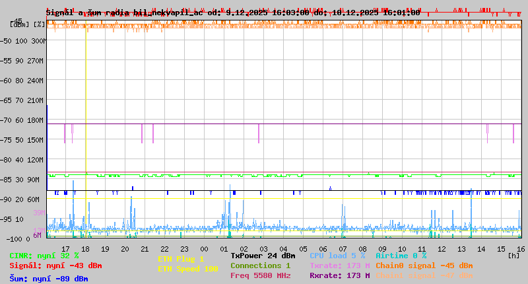This screenshot has width=528, height=284.
Task: Click the 'Chain0 signal -45 dBm' legend label
Action: point(424,266)
